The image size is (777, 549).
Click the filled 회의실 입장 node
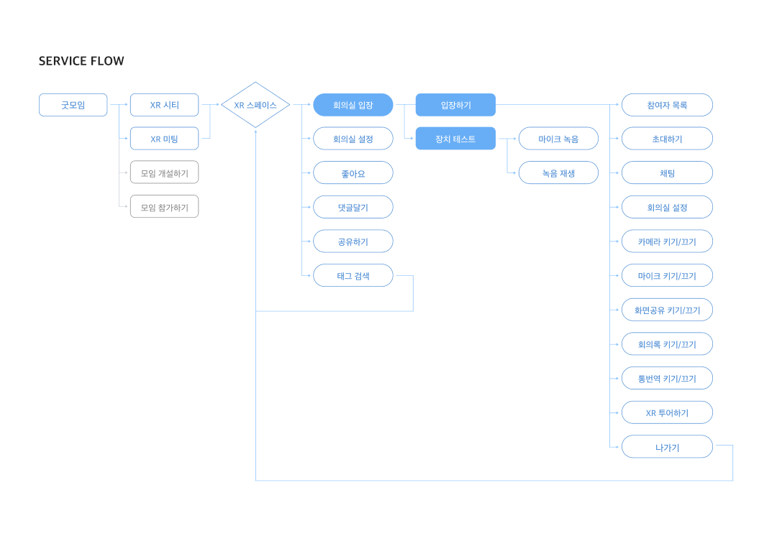353,105
